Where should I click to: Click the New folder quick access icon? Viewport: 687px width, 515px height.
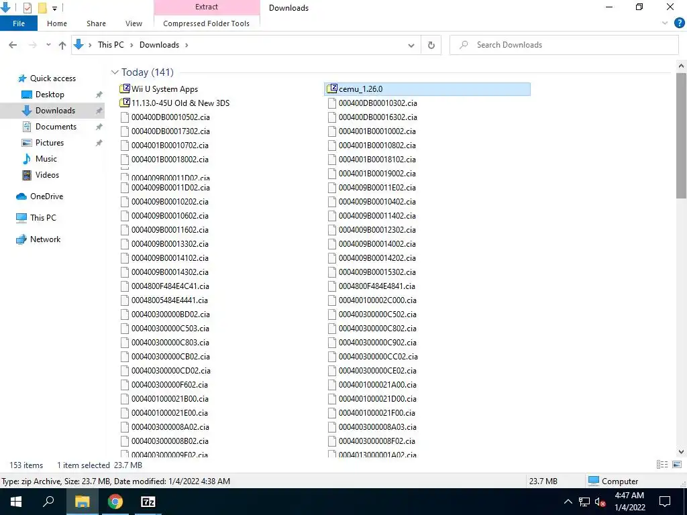(x=42, y=7)
